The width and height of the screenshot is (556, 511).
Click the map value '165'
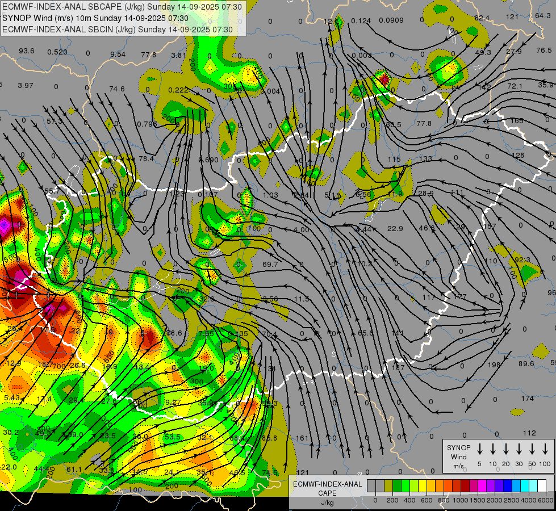[517, 120]
